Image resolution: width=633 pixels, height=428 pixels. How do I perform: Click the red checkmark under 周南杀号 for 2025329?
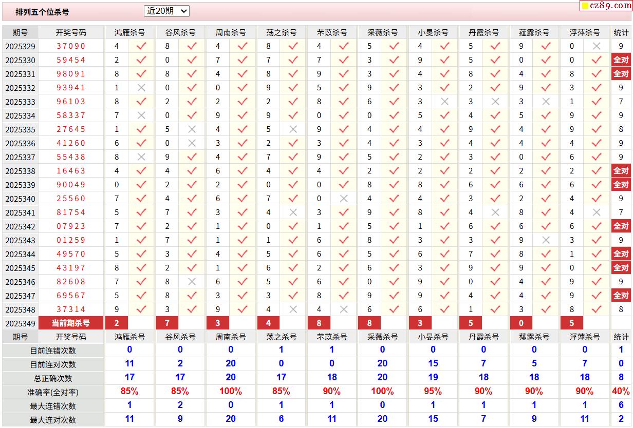click(243, 46)
